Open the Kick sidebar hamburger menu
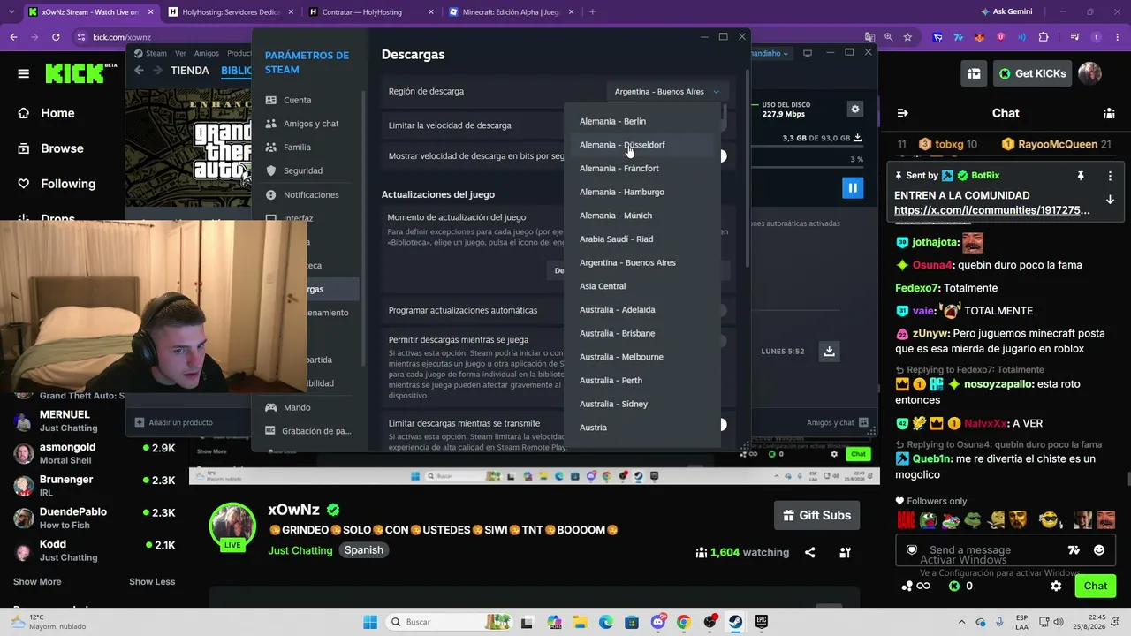Viewport: 1131px width, 636px height. click(24, 73)
